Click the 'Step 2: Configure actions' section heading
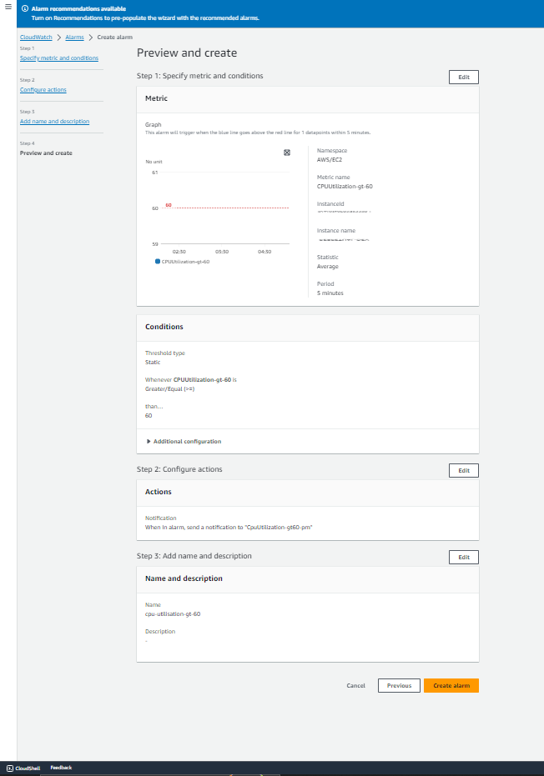Viewport: 544px width, 776px height. click(x=179, y=469)
